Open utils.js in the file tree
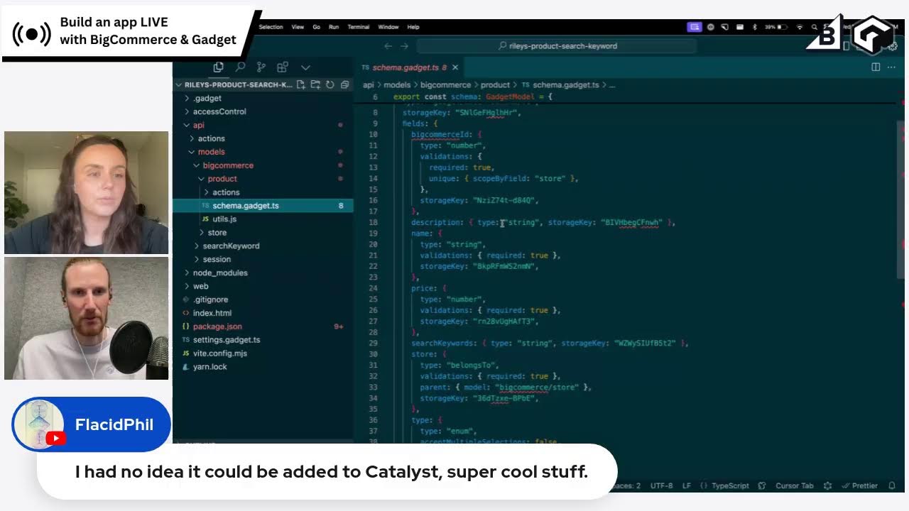Image resolution: width=909 pixels, height=511 pixels. point(263,219)
